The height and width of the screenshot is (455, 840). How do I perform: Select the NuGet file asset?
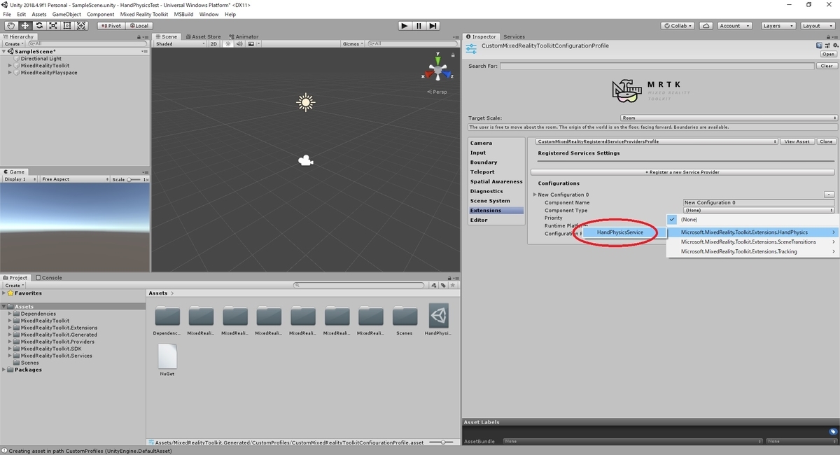pyautogui.click(x=167, y=360)
